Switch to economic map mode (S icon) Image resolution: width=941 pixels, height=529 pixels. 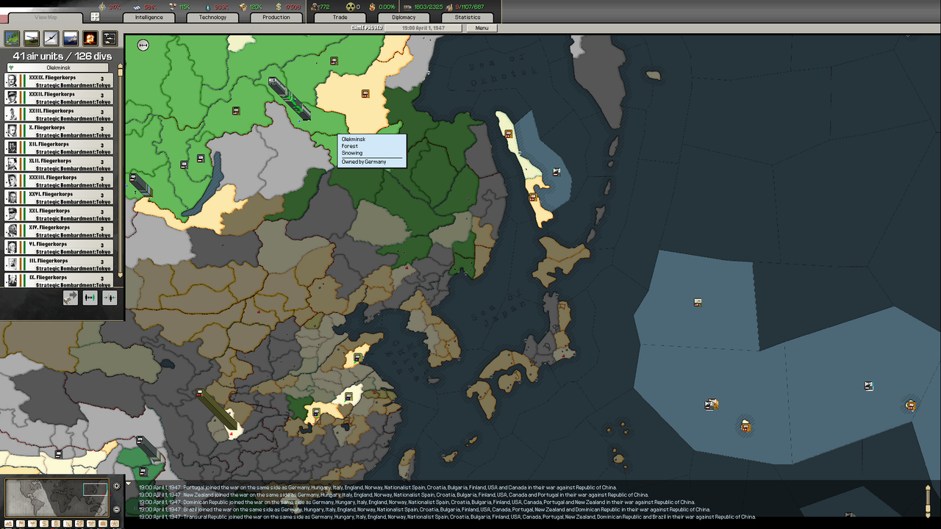point(44,523)
